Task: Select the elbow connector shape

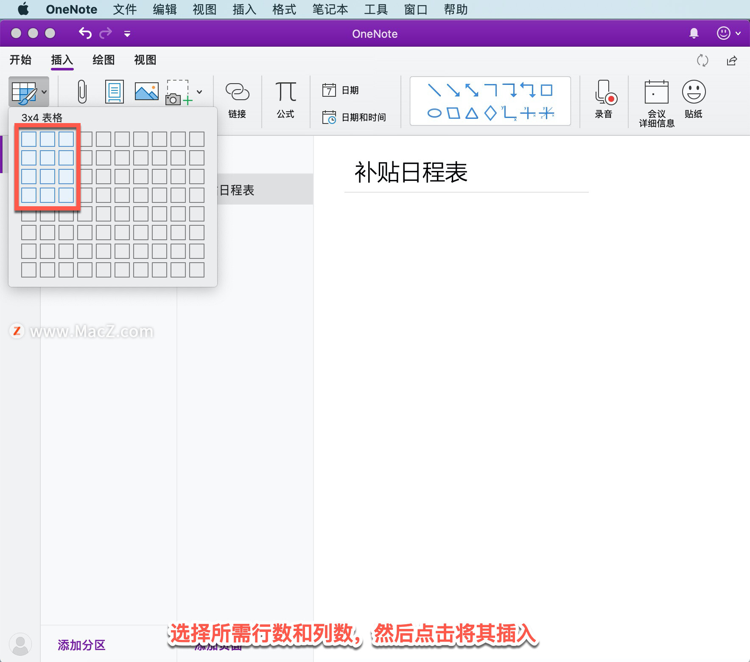Action: [490, 90]
